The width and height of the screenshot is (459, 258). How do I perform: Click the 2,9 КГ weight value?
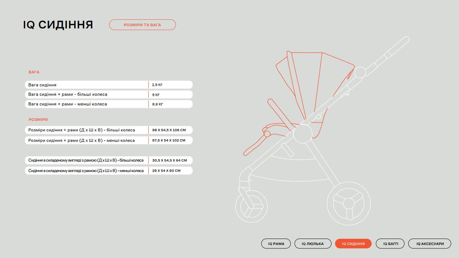click(157, 85)
